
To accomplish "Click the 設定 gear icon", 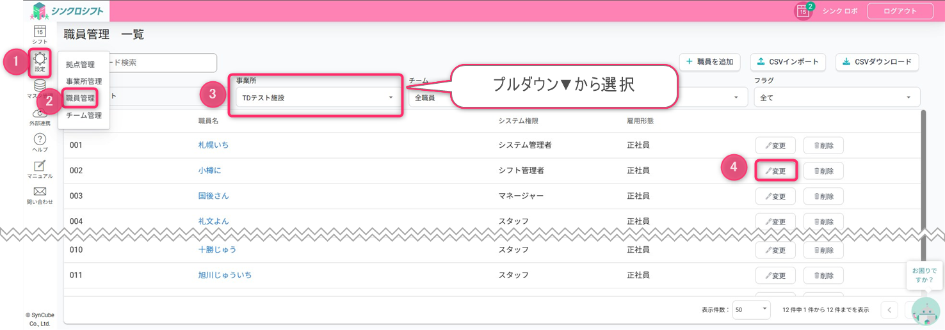I will 40,62.
